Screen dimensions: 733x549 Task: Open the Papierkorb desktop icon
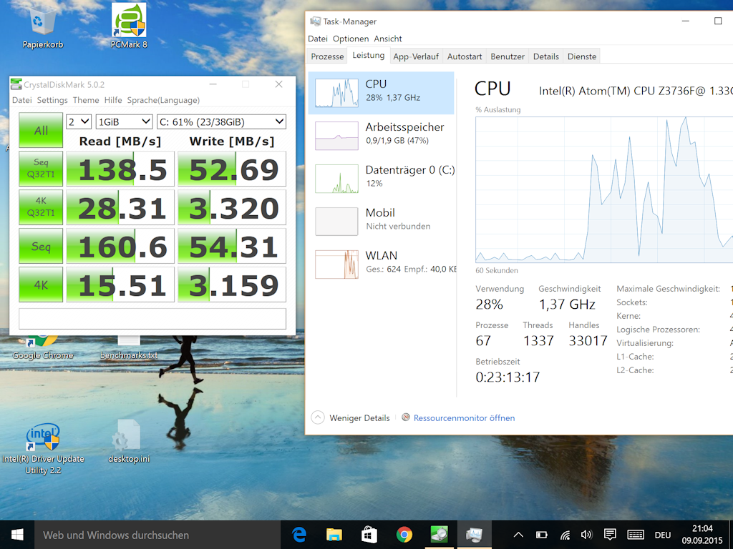42,28
